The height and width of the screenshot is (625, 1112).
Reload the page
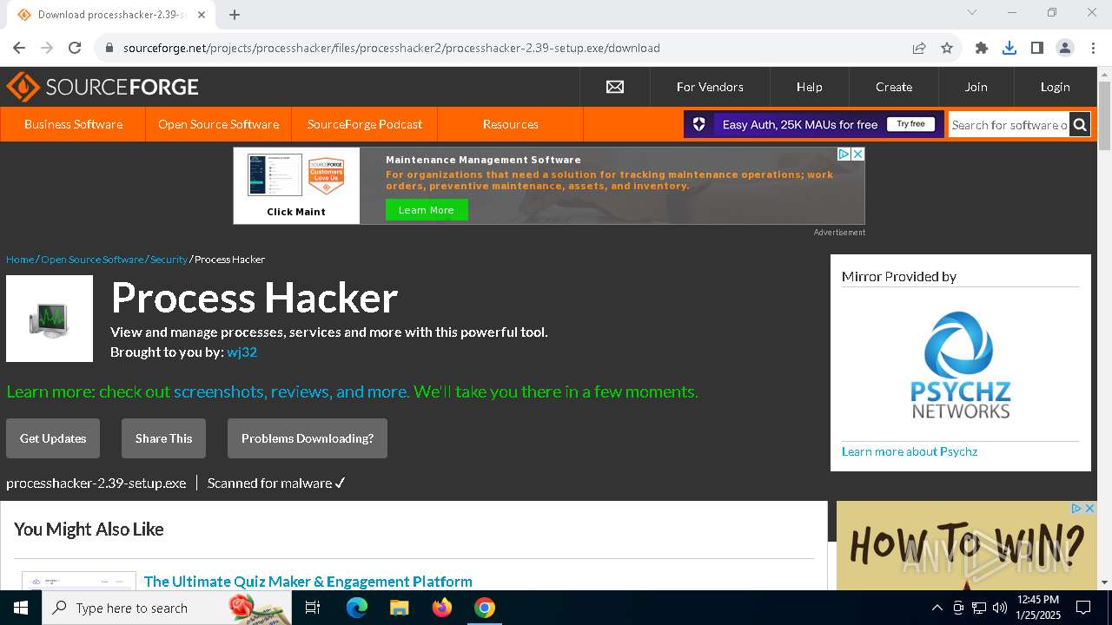click(75, 48)
